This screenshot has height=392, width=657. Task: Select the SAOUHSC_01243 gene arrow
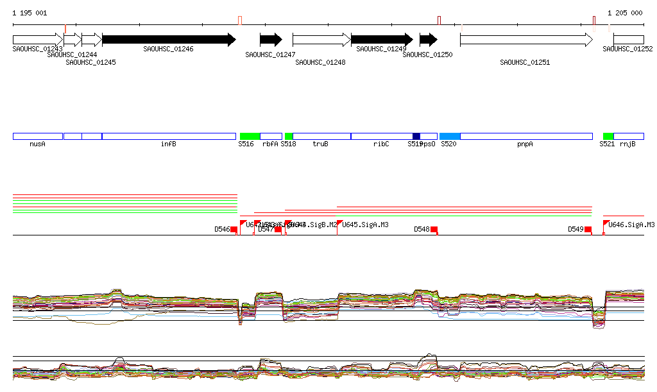coord(37,40)
